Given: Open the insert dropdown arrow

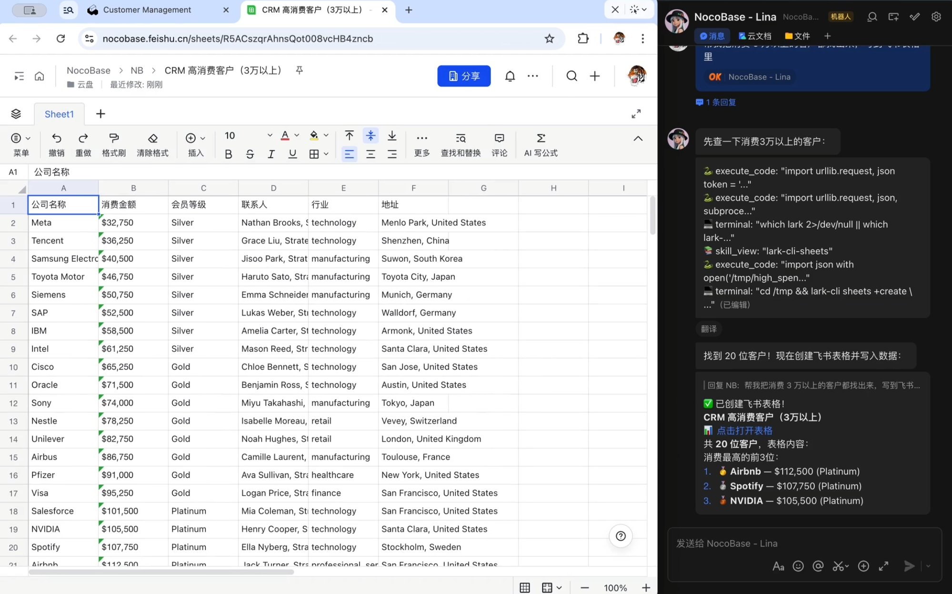Looking at the screenshot, I should [203, 138].
